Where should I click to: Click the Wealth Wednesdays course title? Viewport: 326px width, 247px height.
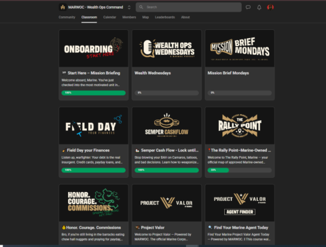pos(153,73)
